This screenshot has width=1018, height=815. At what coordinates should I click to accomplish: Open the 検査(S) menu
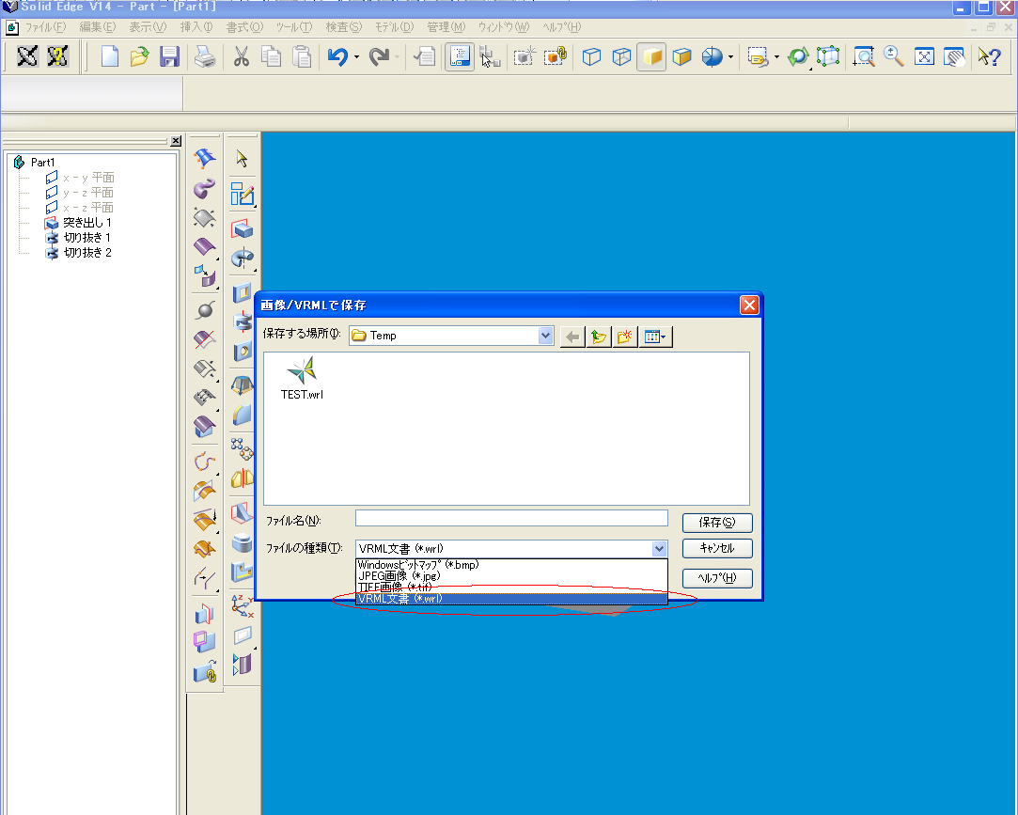pos(343,27)
